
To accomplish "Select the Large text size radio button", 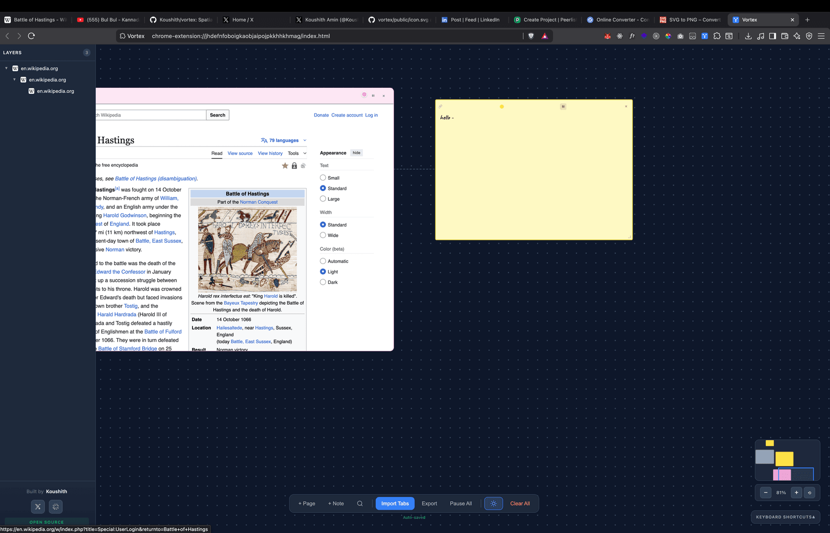I will [323, 199].
